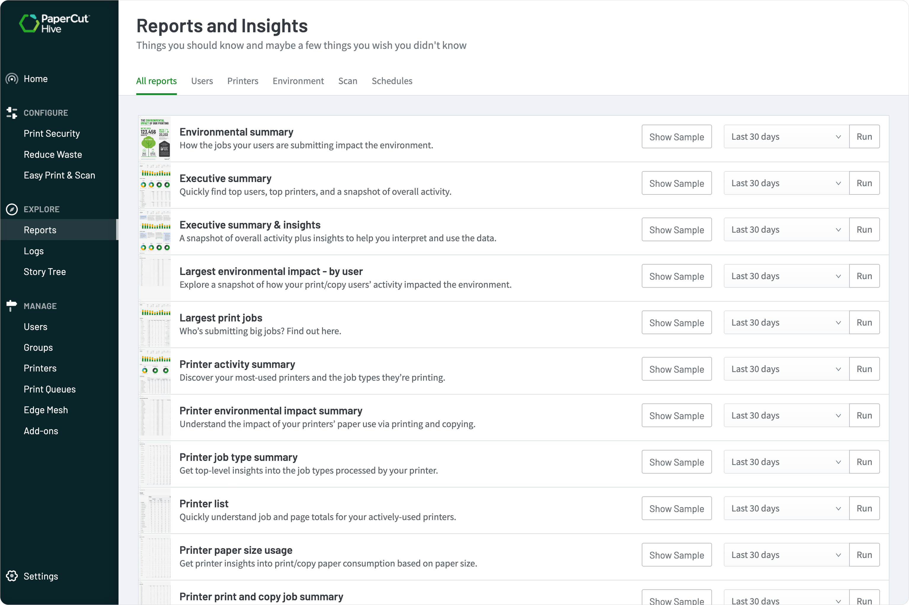The height and width of the screenshot is (605, 909).
Task: Open Users under Manage
Action: (36, 327)
